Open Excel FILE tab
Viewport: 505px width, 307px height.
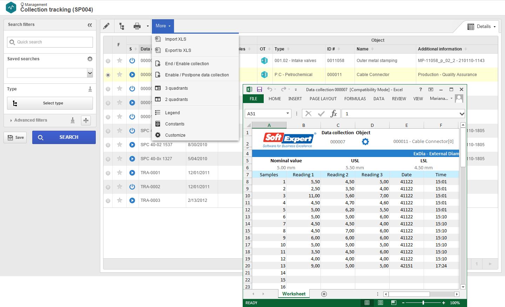(x=254, y=99)
